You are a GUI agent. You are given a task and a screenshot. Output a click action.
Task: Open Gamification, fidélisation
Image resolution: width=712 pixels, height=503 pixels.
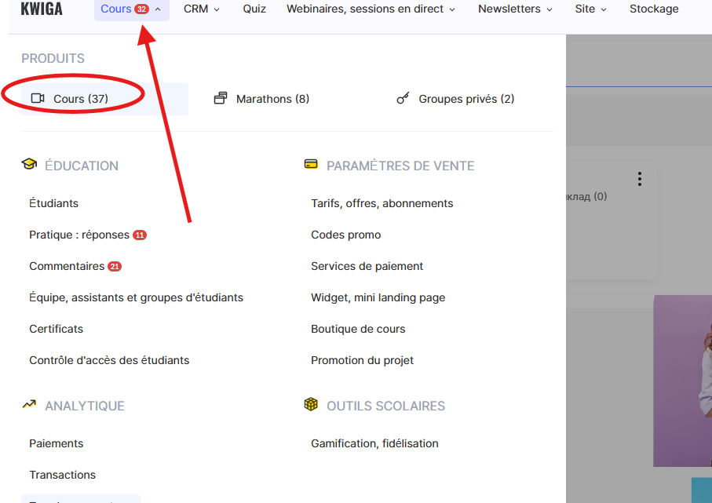click(x=374, y=443)
